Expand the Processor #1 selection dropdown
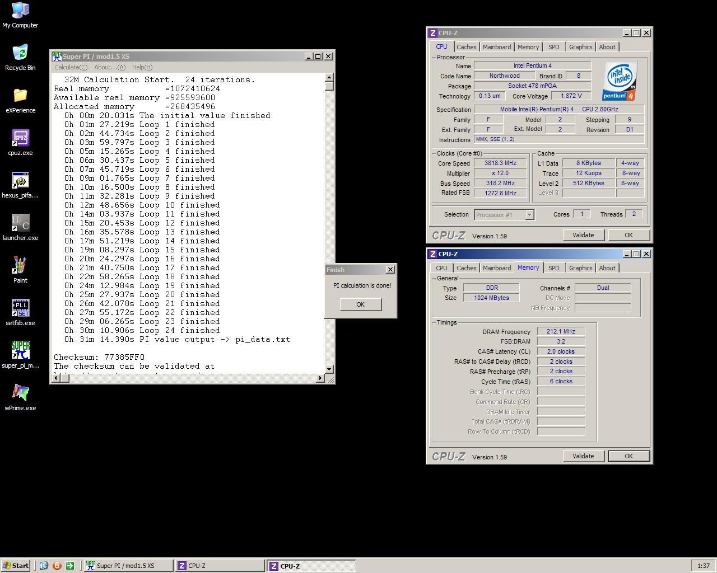Viewport: 717px width, 573px height. [x=529, y=215]
